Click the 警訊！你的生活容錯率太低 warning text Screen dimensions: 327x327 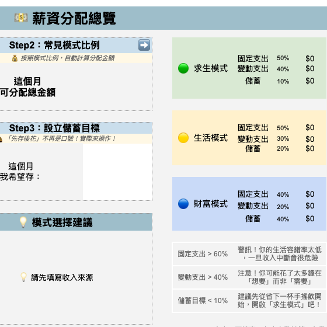[x=280, y=254]
